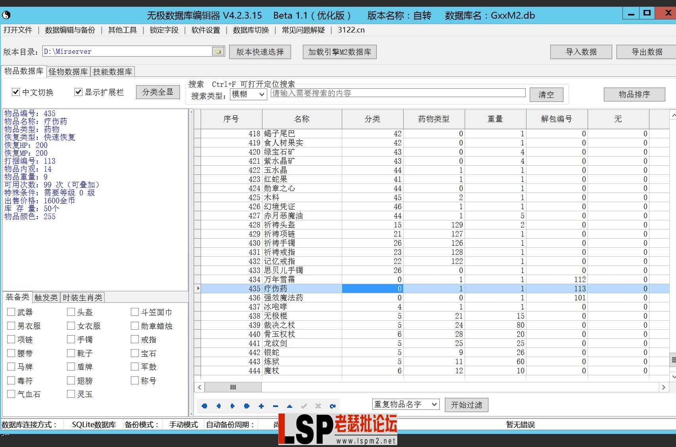This screenshot has width=676, height=447.
Task: Click the 加载引擎M2数据库 button
Action: (x=339, y=52)
